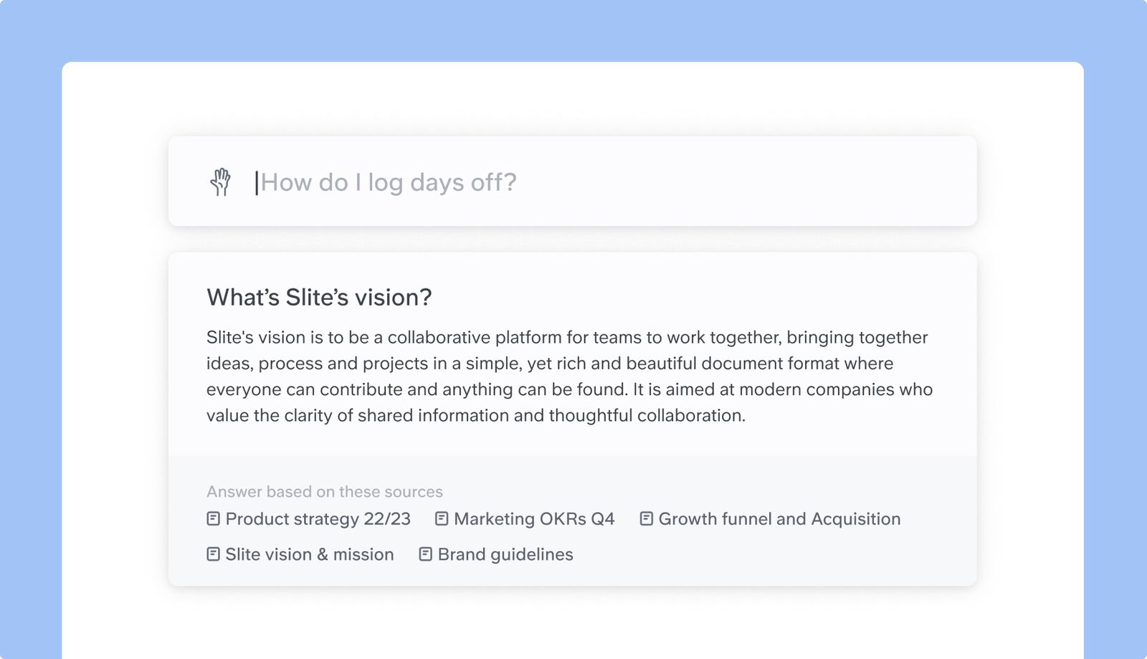Click the blue background above the white panel
1147x659 pixels.
573,30
